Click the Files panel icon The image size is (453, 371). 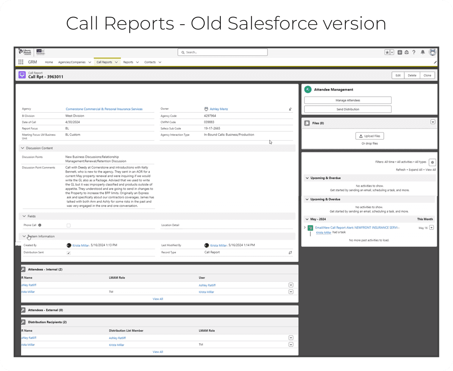click(x=307, y=123)
